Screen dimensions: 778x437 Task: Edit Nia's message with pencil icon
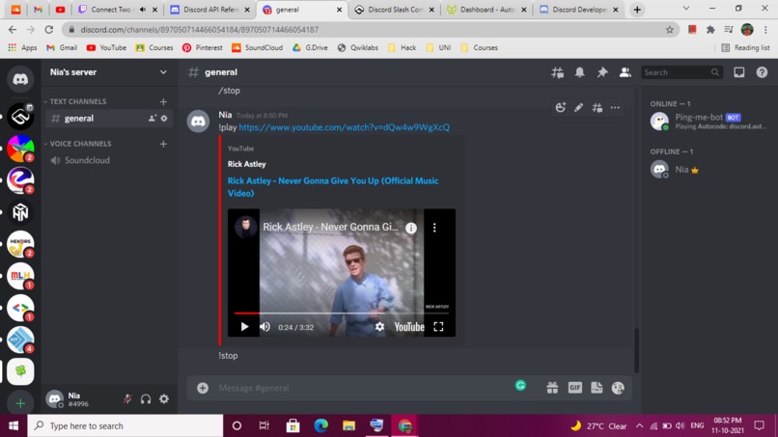(x=578, y=108)
